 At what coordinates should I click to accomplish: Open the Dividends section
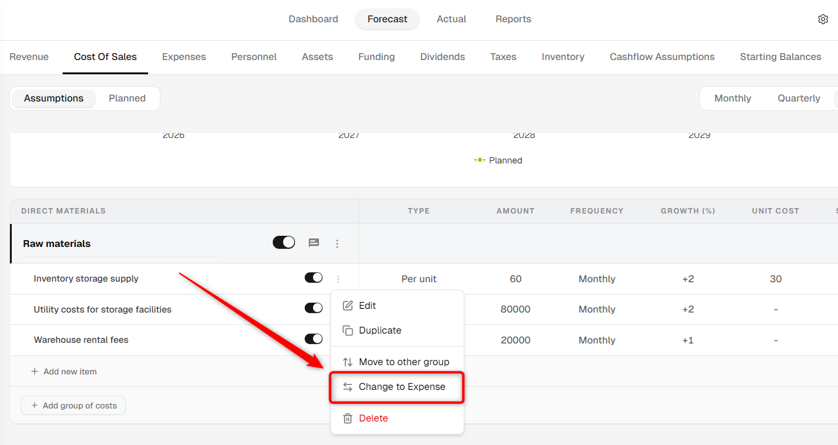(443, 57)
